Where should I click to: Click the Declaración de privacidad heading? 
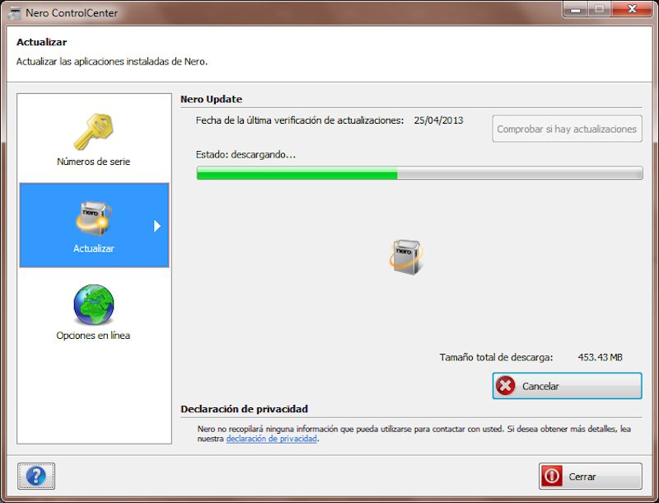(244, 409)
